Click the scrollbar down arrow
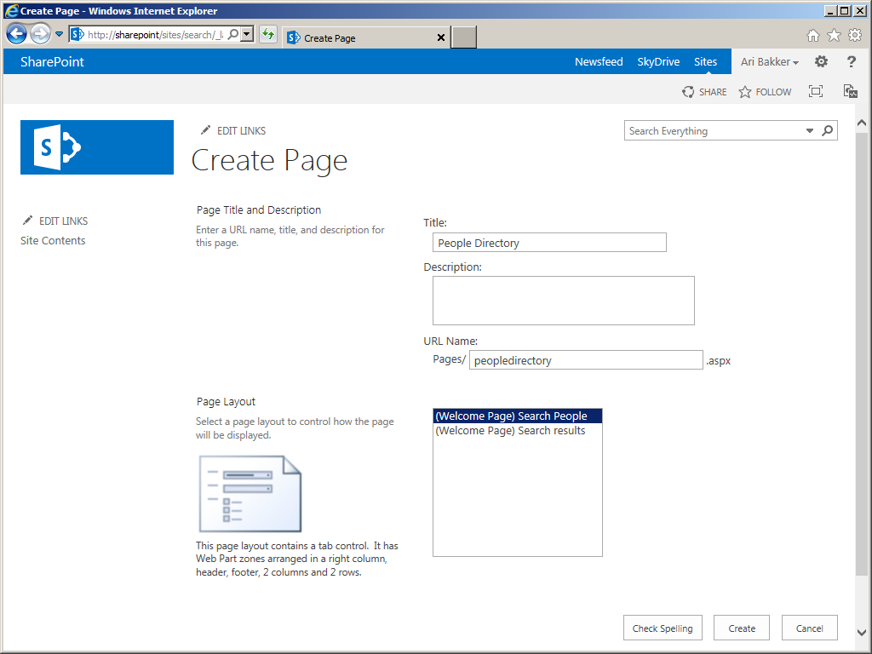872x654 pixels. [862, 633]
